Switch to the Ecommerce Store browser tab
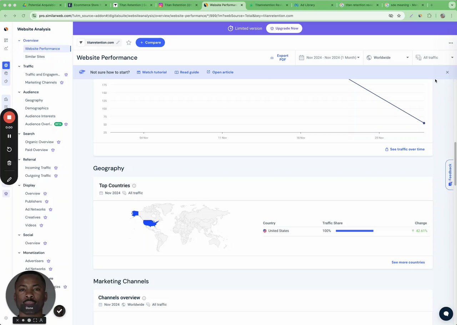Image resolution: width=457 pixels, height=325 pixels. click(x=87, y=5)
